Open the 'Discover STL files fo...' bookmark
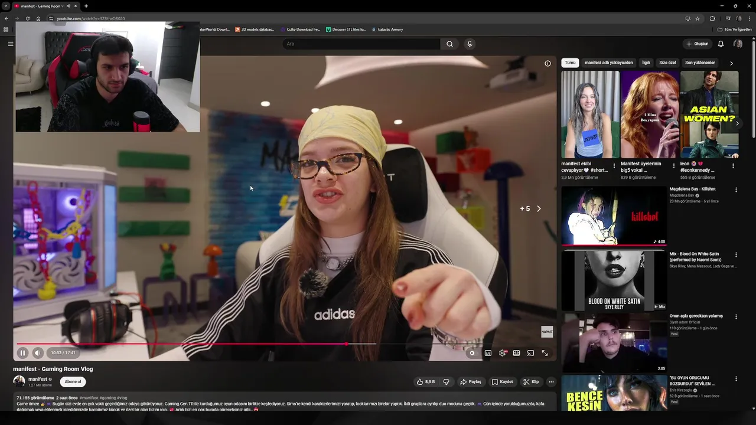The height and width of the screenshot is (425, 756). coord(346,29)
